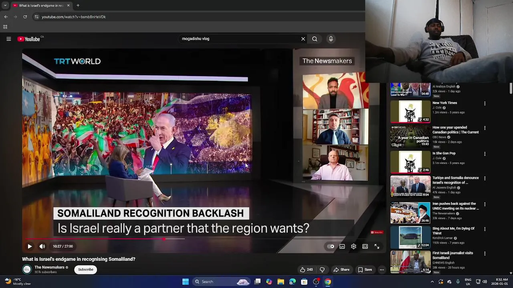Open 'Is She Gon Pop' video thumbnail
The height and width of the screenshot is (288, 513).
pyautogui.click(x=410, y=162)
